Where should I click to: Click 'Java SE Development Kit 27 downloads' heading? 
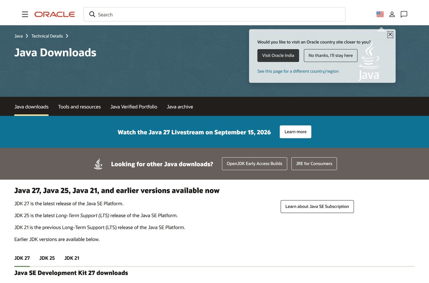71,273
